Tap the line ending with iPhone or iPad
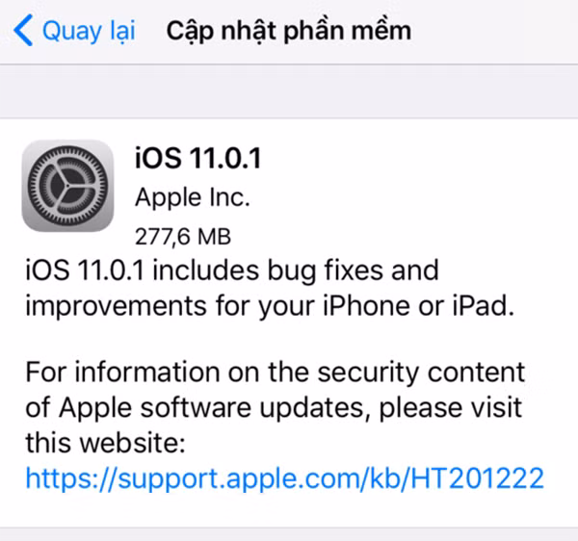 point(270,306)
